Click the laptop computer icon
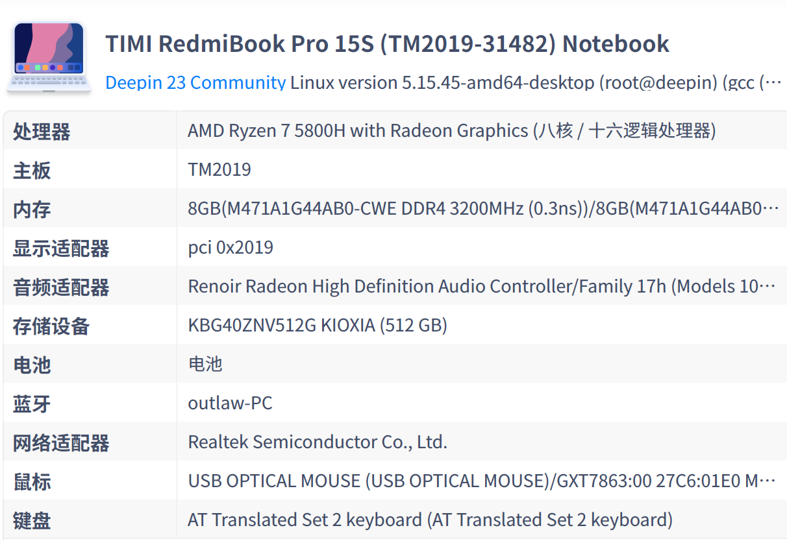787x541 pixels. (x=49, y=57)
